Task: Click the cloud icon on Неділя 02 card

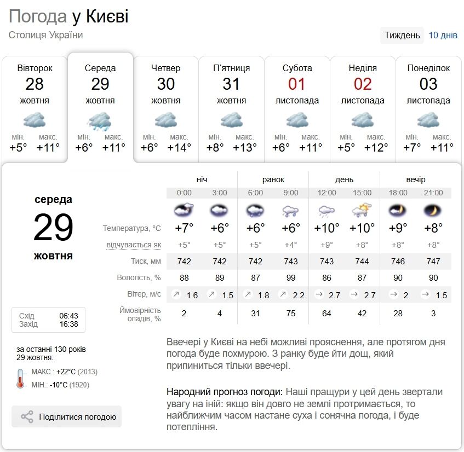Action: coord(363,119)
